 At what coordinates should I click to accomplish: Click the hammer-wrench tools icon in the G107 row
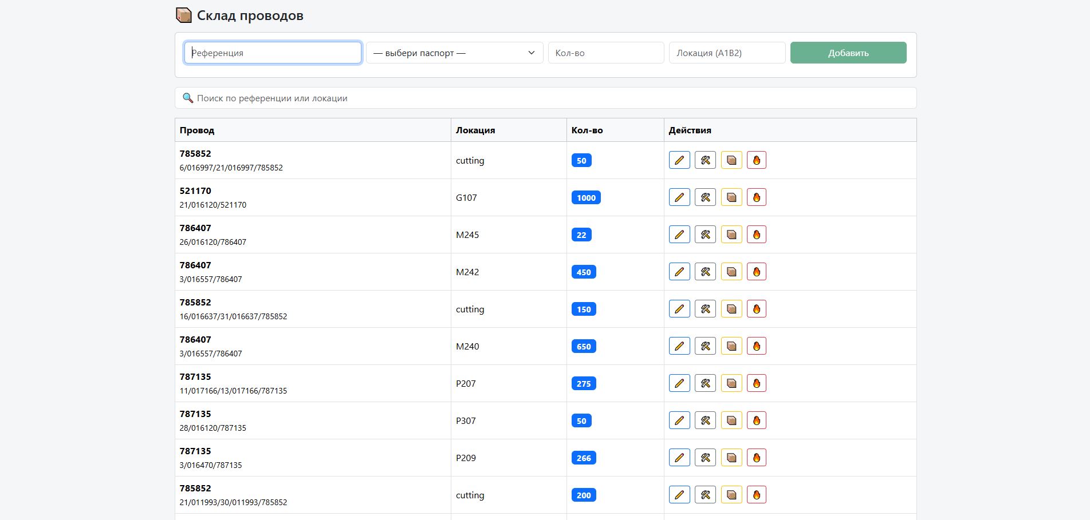pos(705,197)
